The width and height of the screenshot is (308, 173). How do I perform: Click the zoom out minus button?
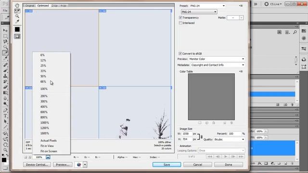pyautogui.click(x=26, y=157)
